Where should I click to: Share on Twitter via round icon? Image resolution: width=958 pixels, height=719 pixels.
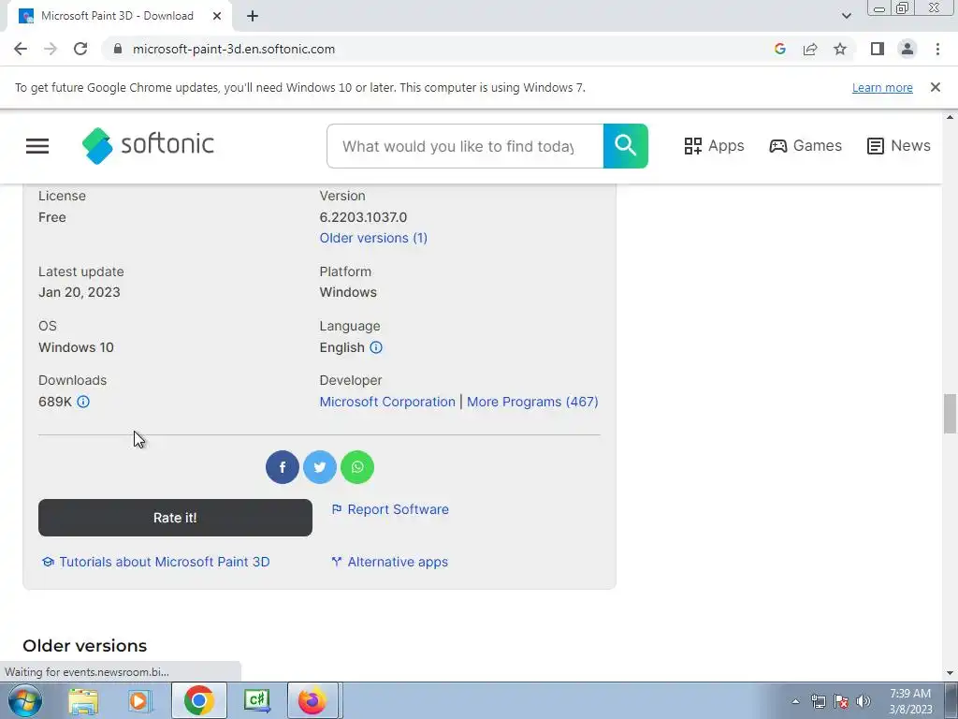tap(320, 467)
